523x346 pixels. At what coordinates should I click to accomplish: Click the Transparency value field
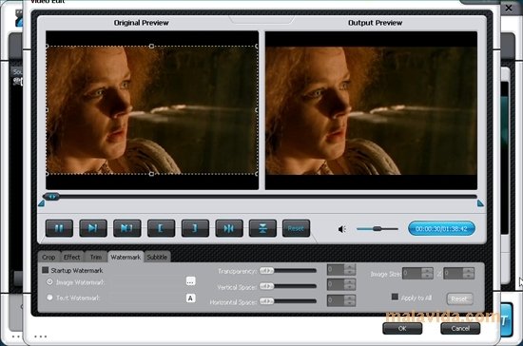[336, 269]
